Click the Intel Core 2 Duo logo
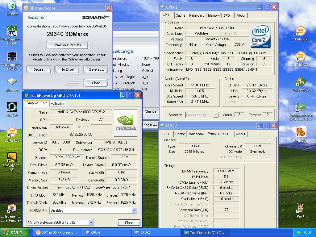The image size is (316, 237). click(260, 36)
